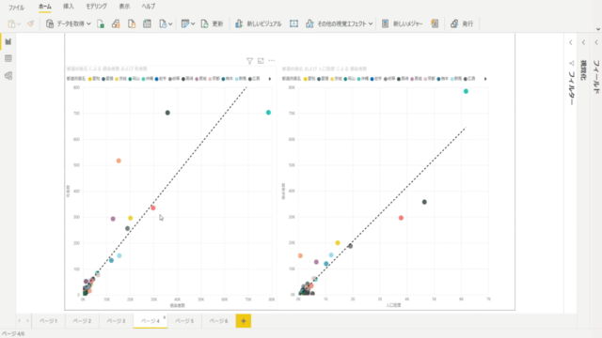Go to ページ 2 tab
The height and width of the screenshot is (338, 602).
82,321
